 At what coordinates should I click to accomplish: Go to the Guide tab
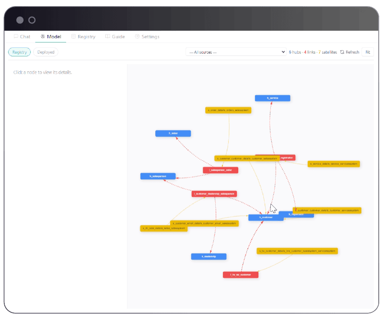point(115,37)
